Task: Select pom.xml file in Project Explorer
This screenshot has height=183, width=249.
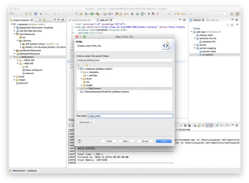Action: pyautogui.click(x=23, y=83)
